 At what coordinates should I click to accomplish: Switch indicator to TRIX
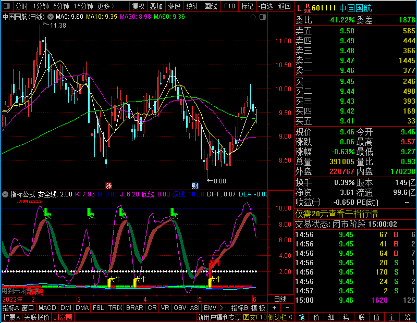[x=115, y=308]
